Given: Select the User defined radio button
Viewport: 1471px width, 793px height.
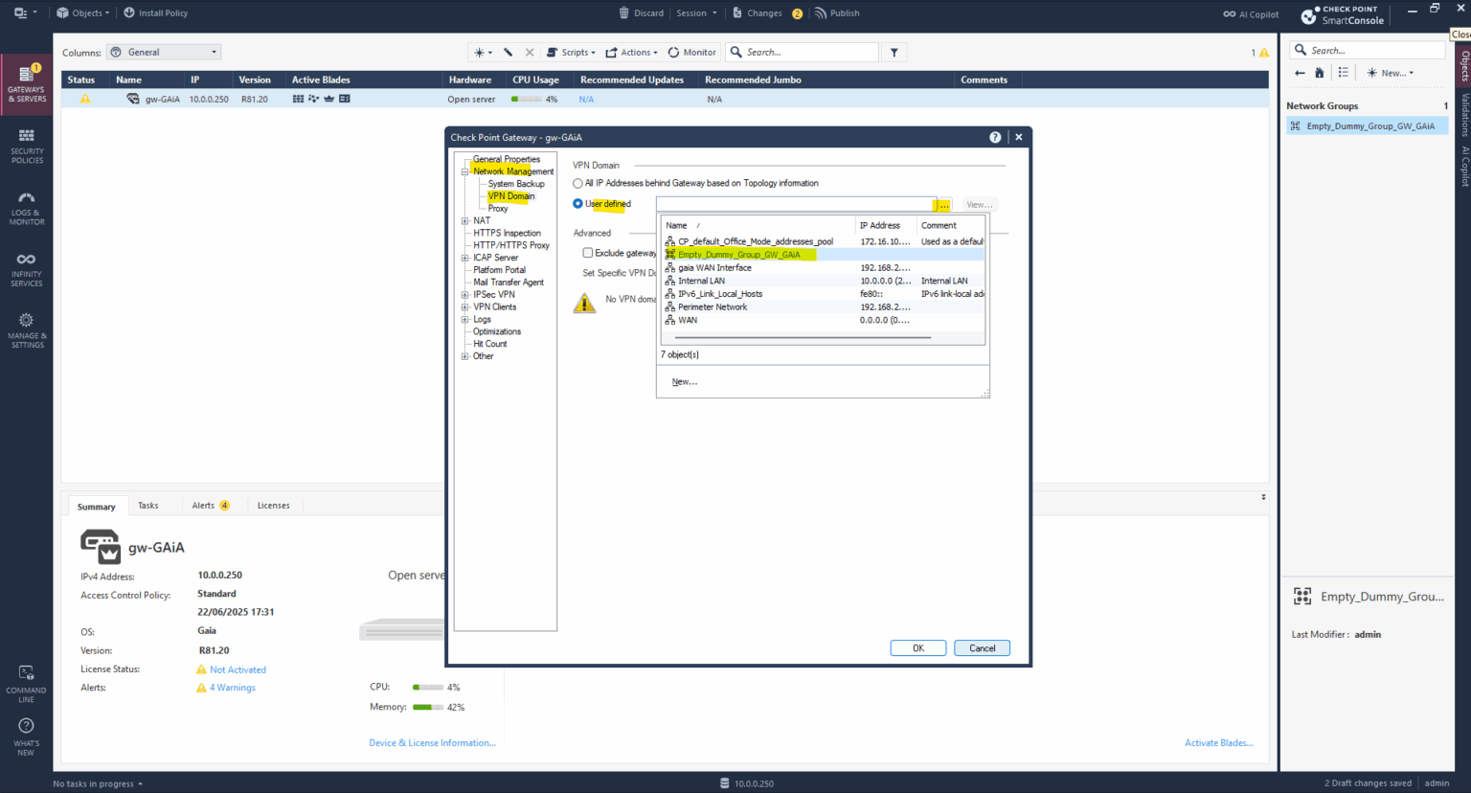Looking at the screenshot, I should pyautogui.click(x=577, y=203).
